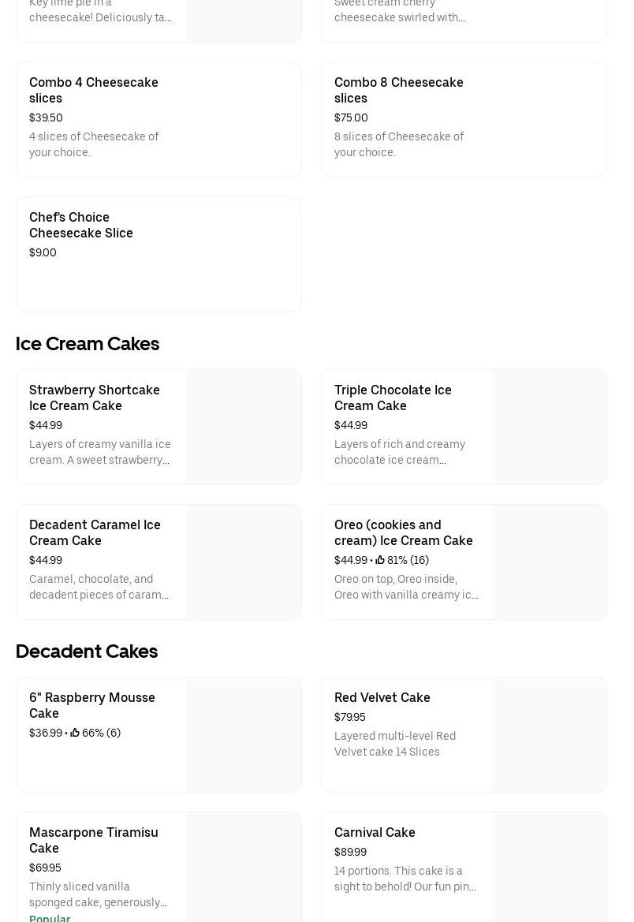Open Chef's Choice Cheesecake Slice
This screenshot has height=922, width=634.
point(81,225)
